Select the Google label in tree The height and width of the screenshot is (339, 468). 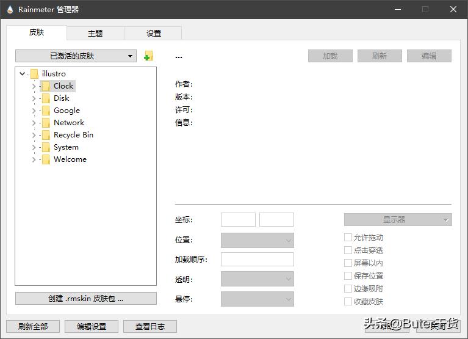click(x=67, y=111)
